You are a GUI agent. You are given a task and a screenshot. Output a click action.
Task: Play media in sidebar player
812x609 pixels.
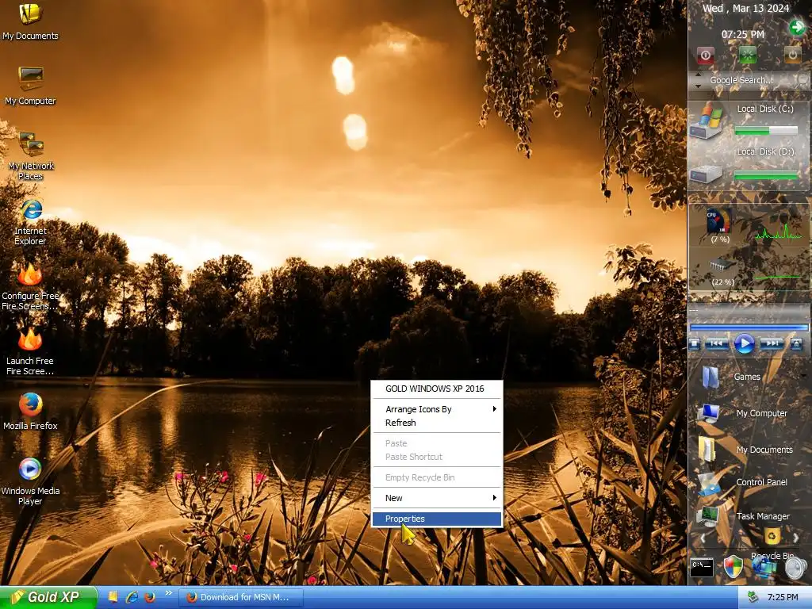(x=744, y=344)
